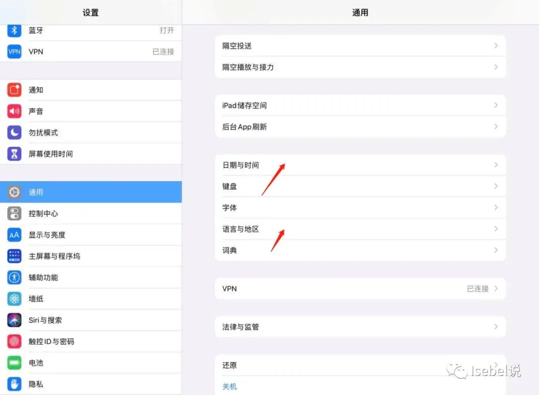539x395 pixels.
Task: Open Language & Region (语言与地区) settings
Action: tap(241, 229)
